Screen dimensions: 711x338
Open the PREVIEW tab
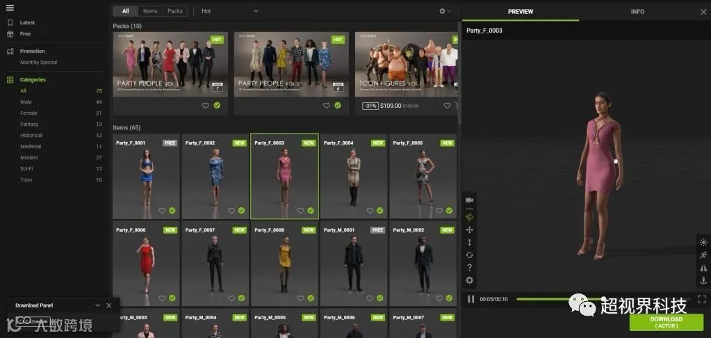(x=521, y=12)
